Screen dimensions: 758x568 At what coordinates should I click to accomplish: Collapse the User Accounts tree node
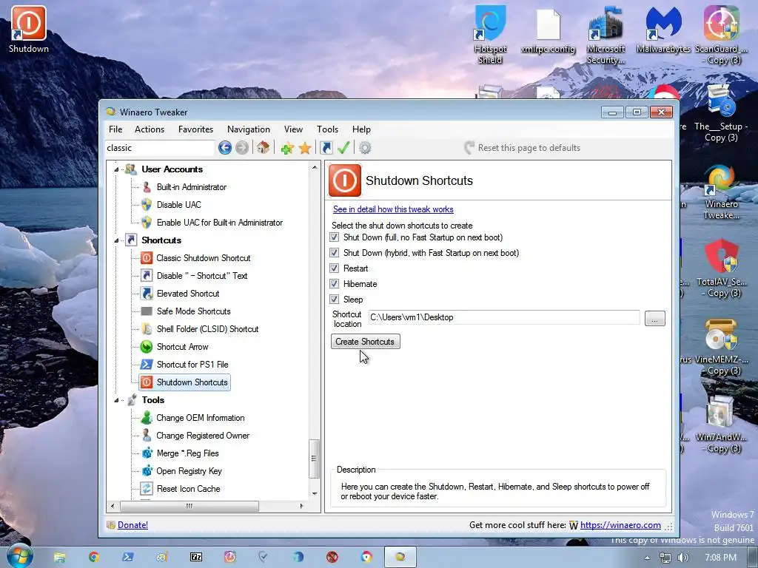click(116, 169)
